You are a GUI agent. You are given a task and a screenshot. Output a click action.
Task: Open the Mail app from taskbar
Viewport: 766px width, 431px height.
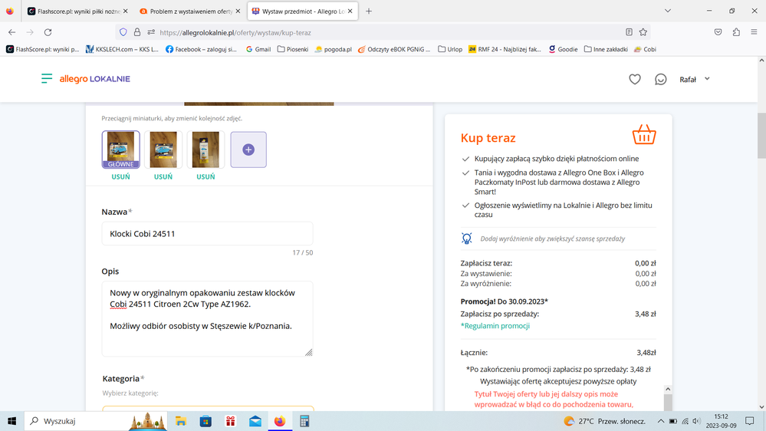[255, 421]
